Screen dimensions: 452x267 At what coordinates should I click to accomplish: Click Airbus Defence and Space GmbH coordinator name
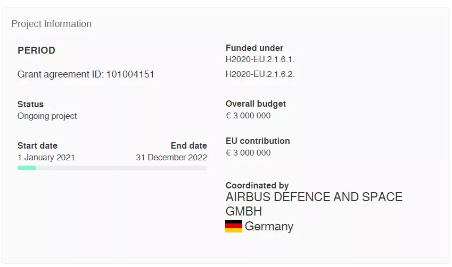[x=314, y=204]
